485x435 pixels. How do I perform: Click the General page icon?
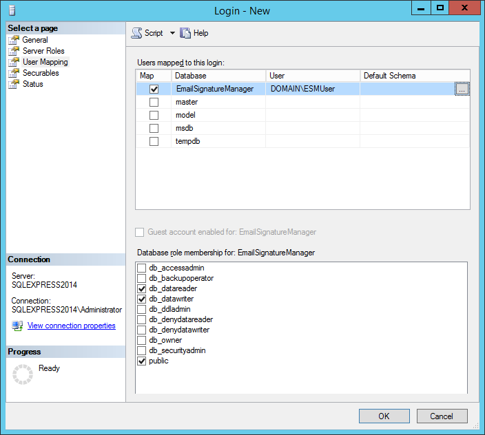[x=13, y=40]
